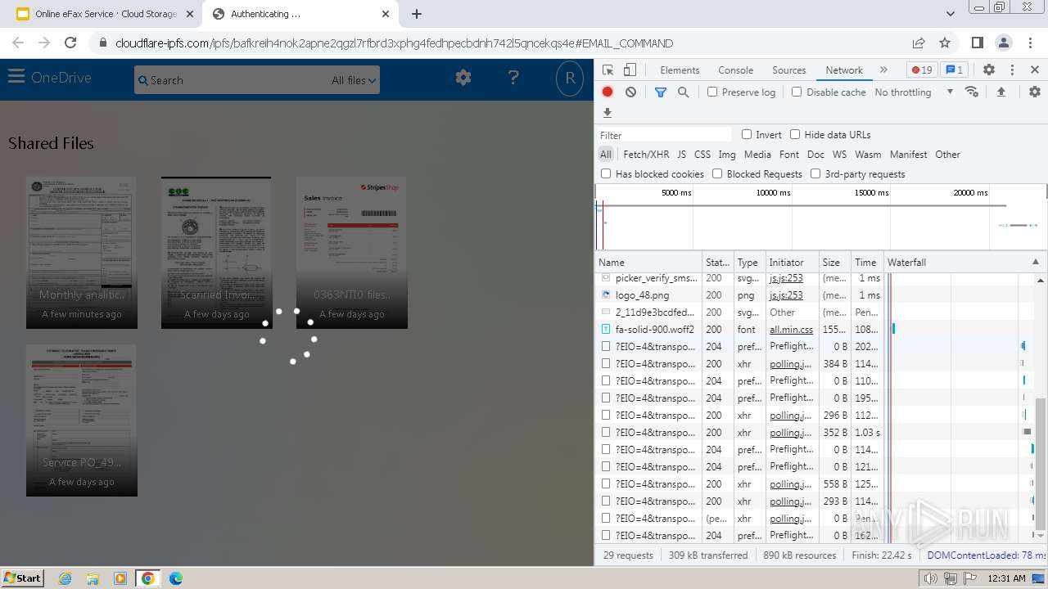Open the OneDrive help question mark
This screenshot has height=589, width=1048.
[513, 78]
